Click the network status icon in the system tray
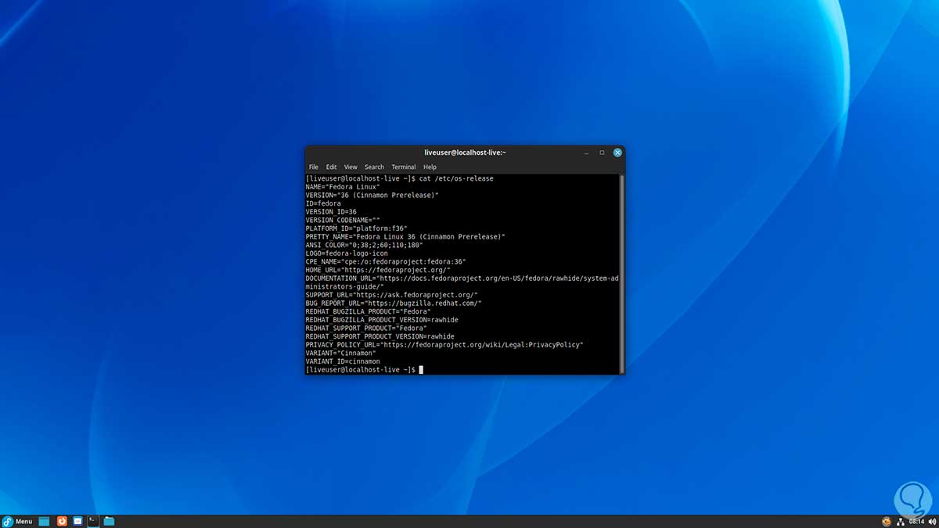939x528 pixels. pyautogui.click(x=901, y=521)
